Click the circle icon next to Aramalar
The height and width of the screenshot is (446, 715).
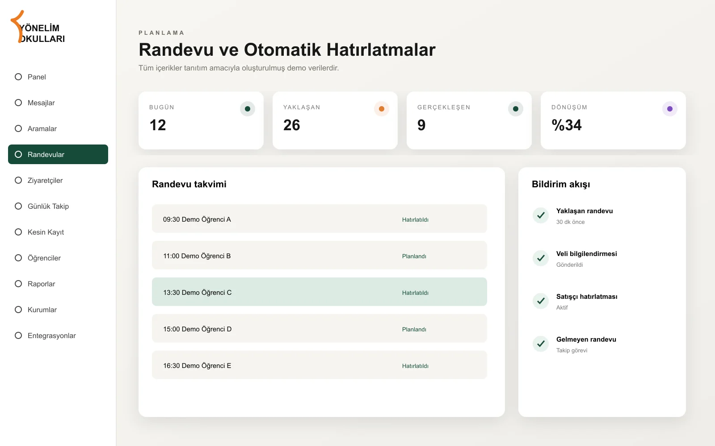pyautogui.click(x=18, y=128)
